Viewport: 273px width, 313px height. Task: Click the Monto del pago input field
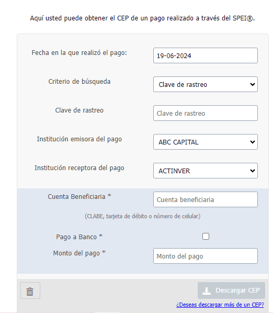[206, 256]
